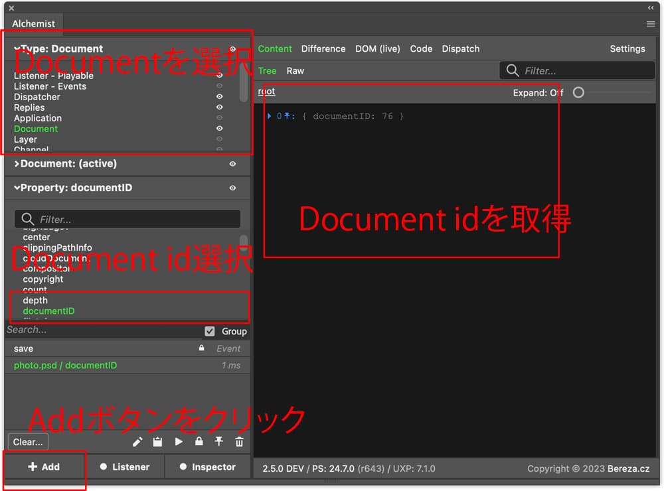Uncheck the Group checkbox
This screenshot has height=491, width=664.
tap(210, 330)
